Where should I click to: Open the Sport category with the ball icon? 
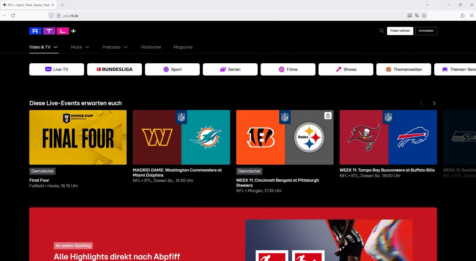tap(165, 69)
